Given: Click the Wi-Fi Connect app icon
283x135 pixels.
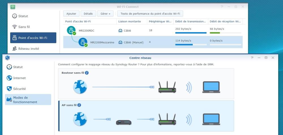Looking at the screenshot, I should (x=13, y=7).
